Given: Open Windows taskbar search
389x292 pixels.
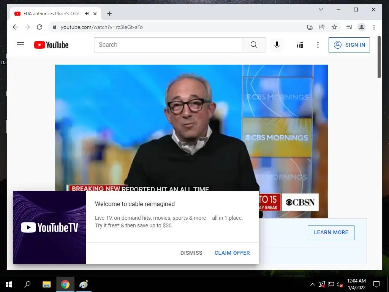Looking at the screenshot, I should tap(27, 284).
